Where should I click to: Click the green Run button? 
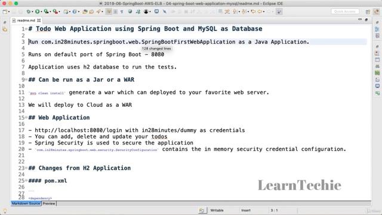tap(37, 11)
